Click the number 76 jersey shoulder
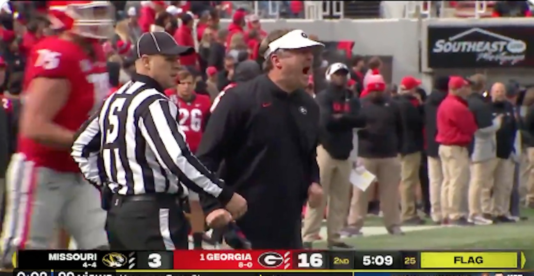 point(47,59)
